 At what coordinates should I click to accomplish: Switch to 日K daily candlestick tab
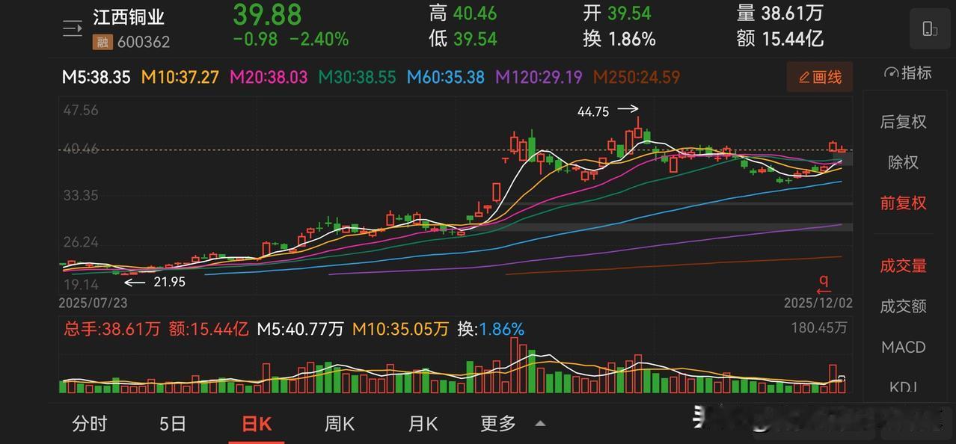[257, 424]
